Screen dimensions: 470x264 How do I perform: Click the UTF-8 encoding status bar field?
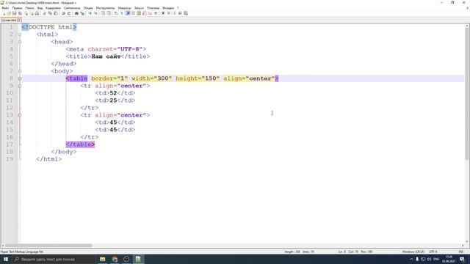click(x=433, y=252)
